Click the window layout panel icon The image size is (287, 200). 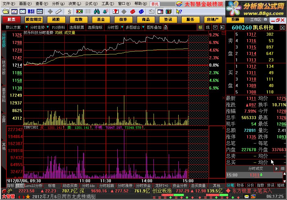[160, 12]
